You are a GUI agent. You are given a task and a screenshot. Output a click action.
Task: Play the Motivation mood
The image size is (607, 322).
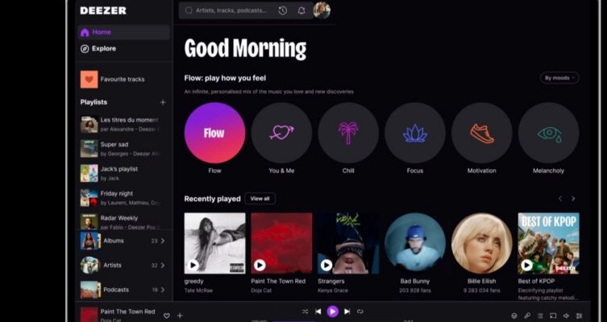[x=481, y=133]
